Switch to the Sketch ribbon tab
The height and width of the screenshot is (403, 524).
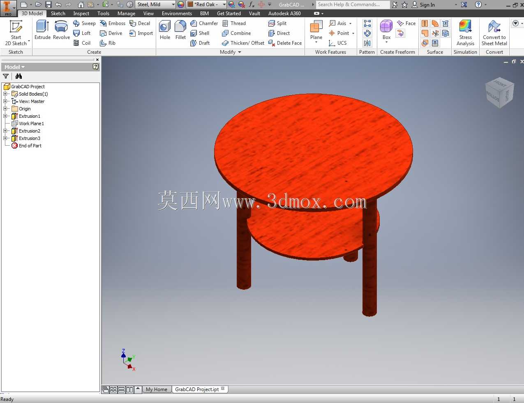click(58, 14)
